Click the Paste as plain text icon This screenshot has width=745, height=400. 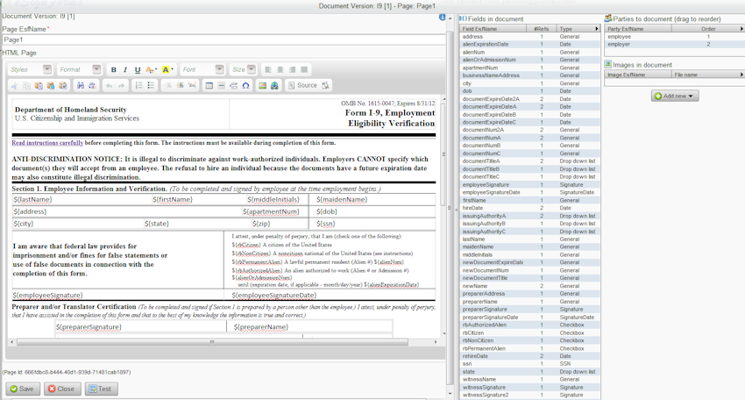[50, 86]
